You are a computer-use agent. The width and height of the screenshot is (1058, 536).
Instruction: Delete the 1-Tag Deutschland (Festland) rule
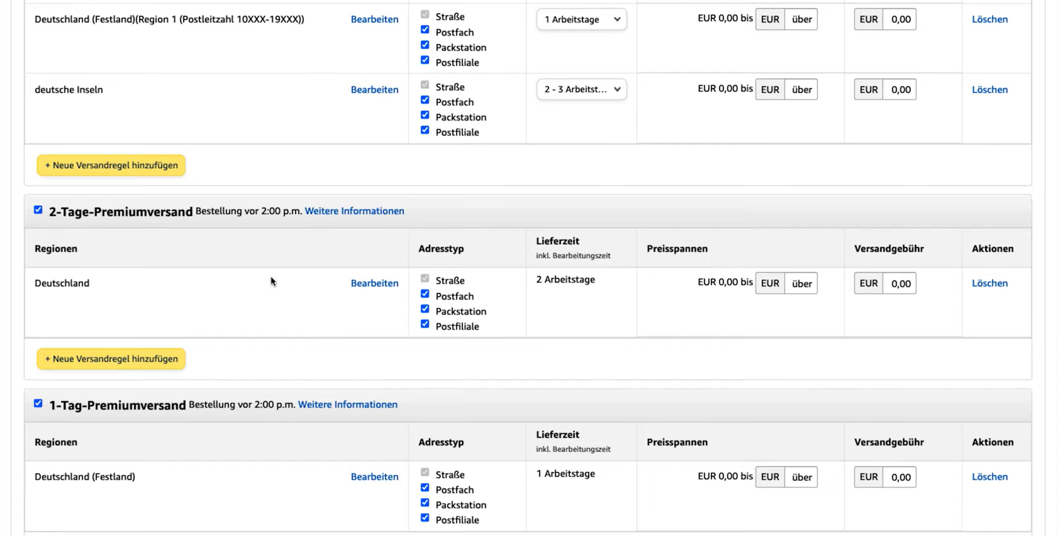point(989,477)
